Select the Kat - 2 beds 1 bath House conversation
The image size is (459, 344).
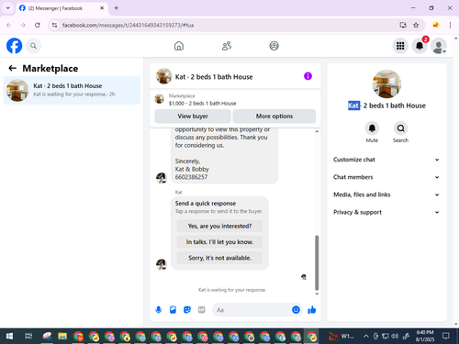[x=72, y=90]
